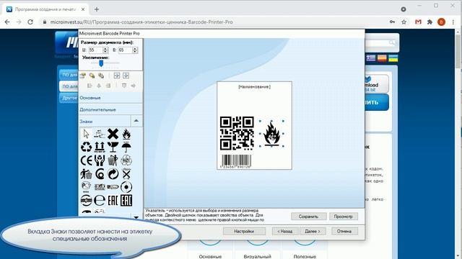Go back with the Назад button

(285, 232)
